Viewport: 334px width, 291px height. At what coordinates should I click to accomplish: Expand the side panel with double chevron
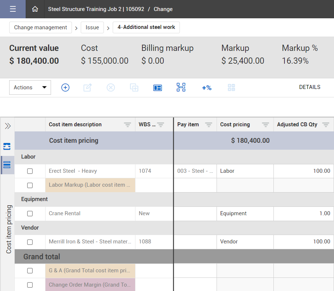click(7, 126)
